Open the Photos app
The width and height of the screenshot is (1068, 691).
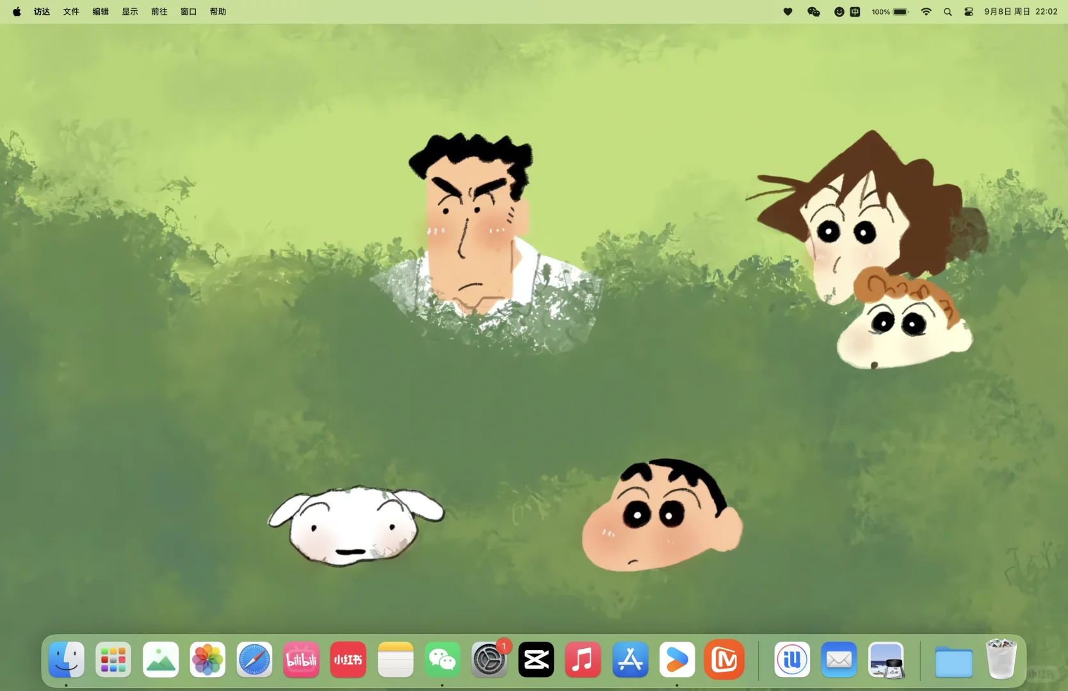point(207,660)
